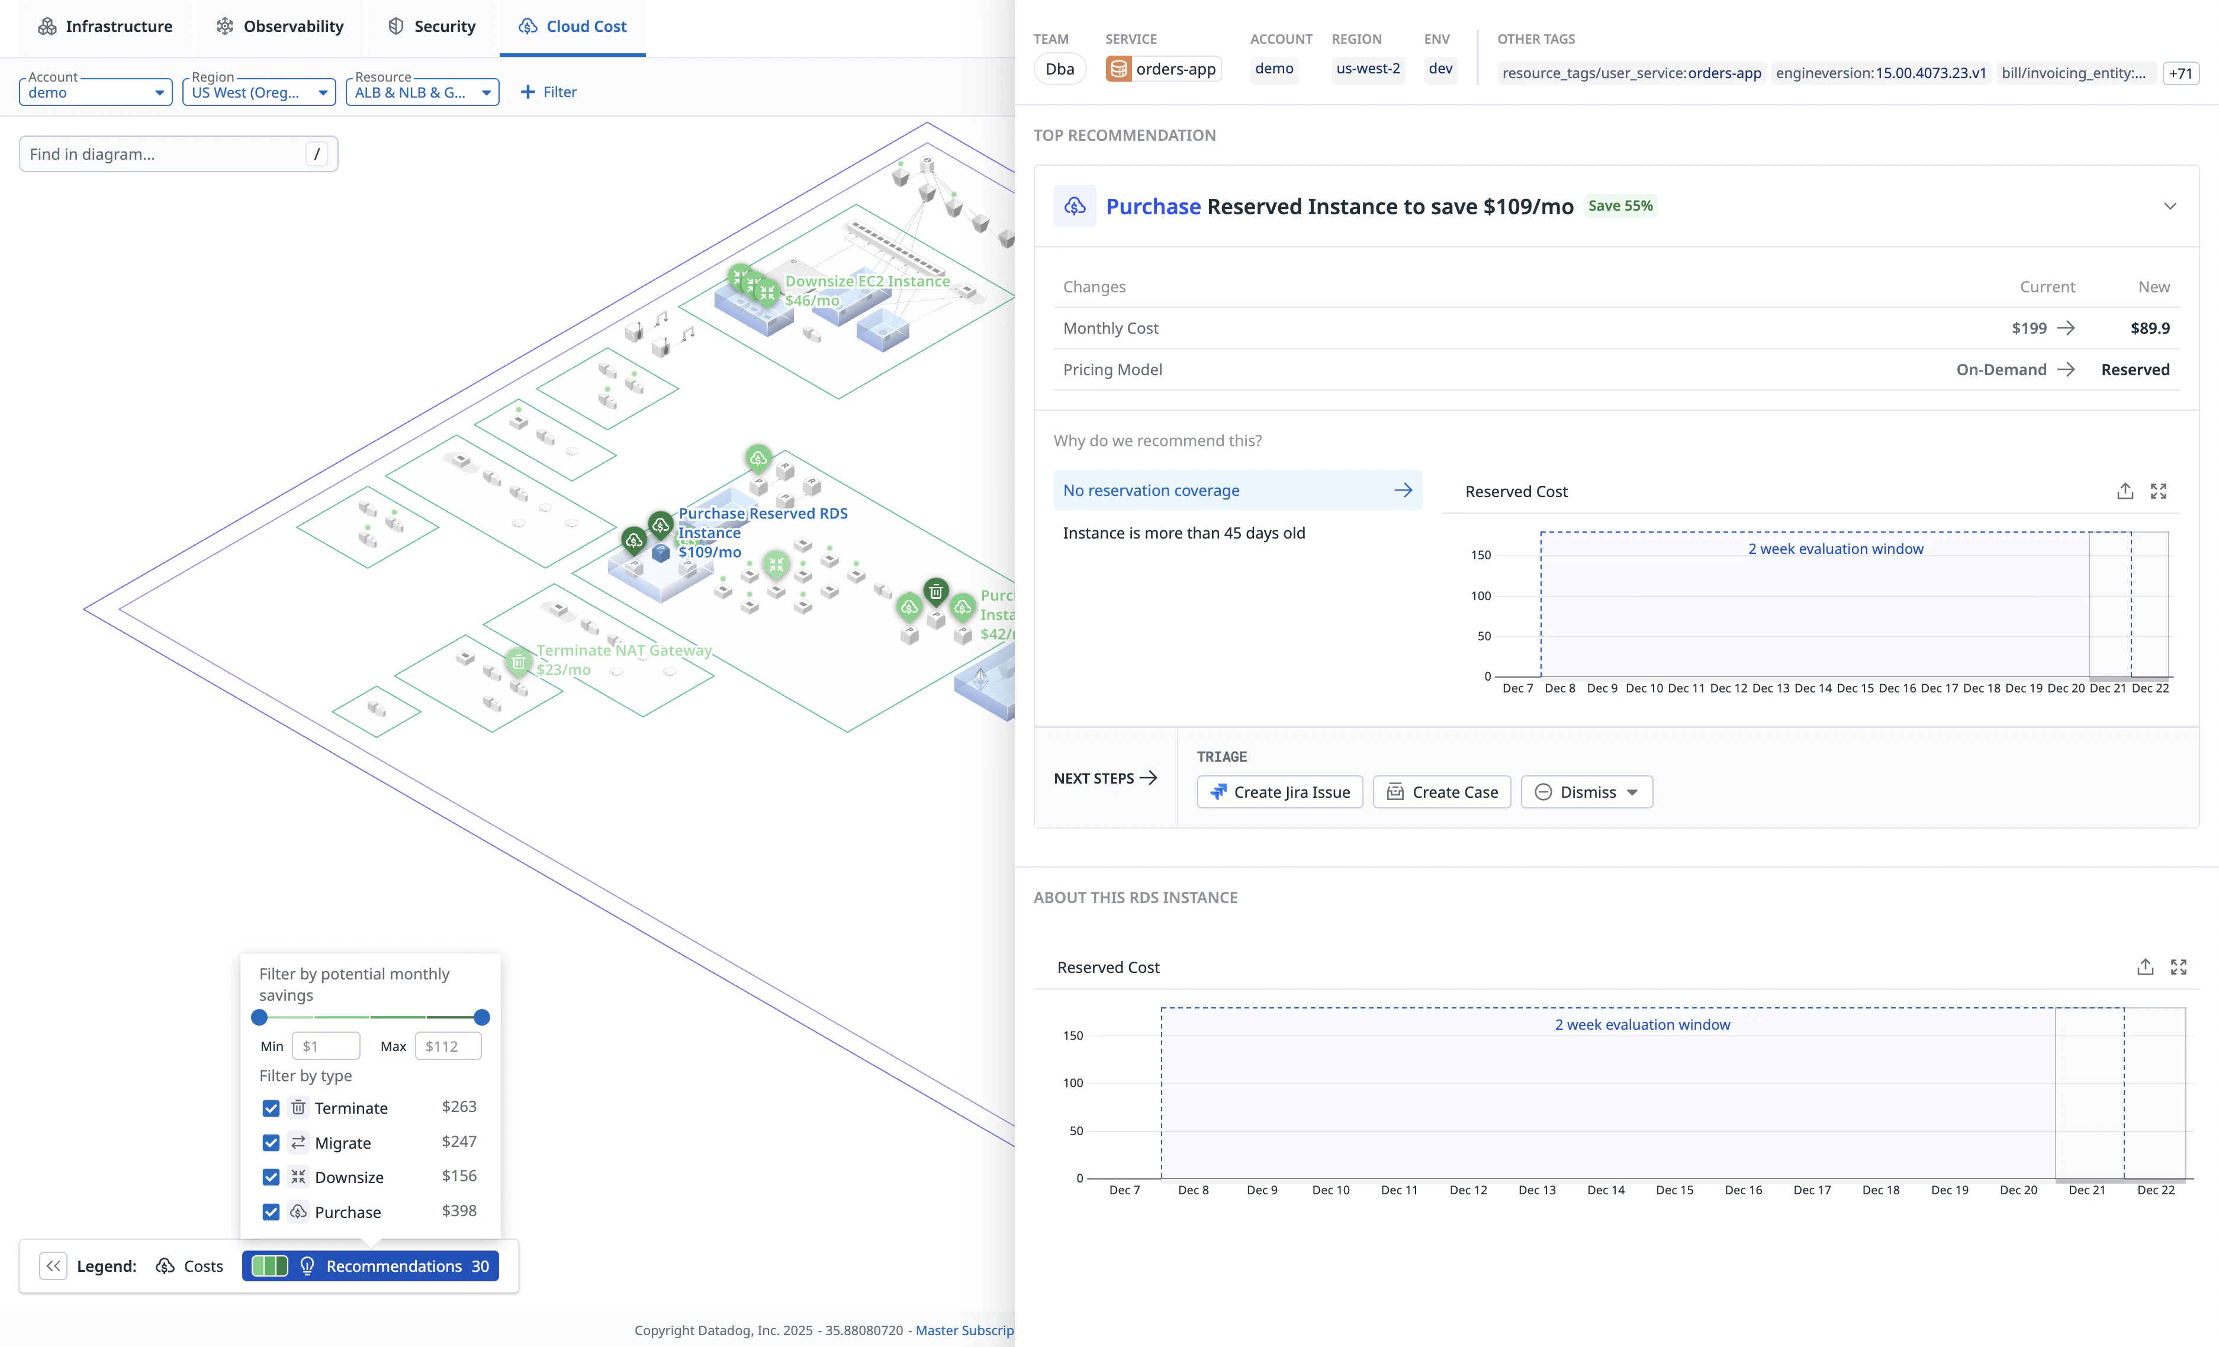
Task: Click the Create Case button
Action: (1442, 792)
